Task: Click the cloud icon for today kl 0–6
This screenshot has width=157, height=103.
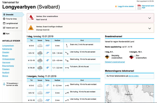Action: coord(40,46)
